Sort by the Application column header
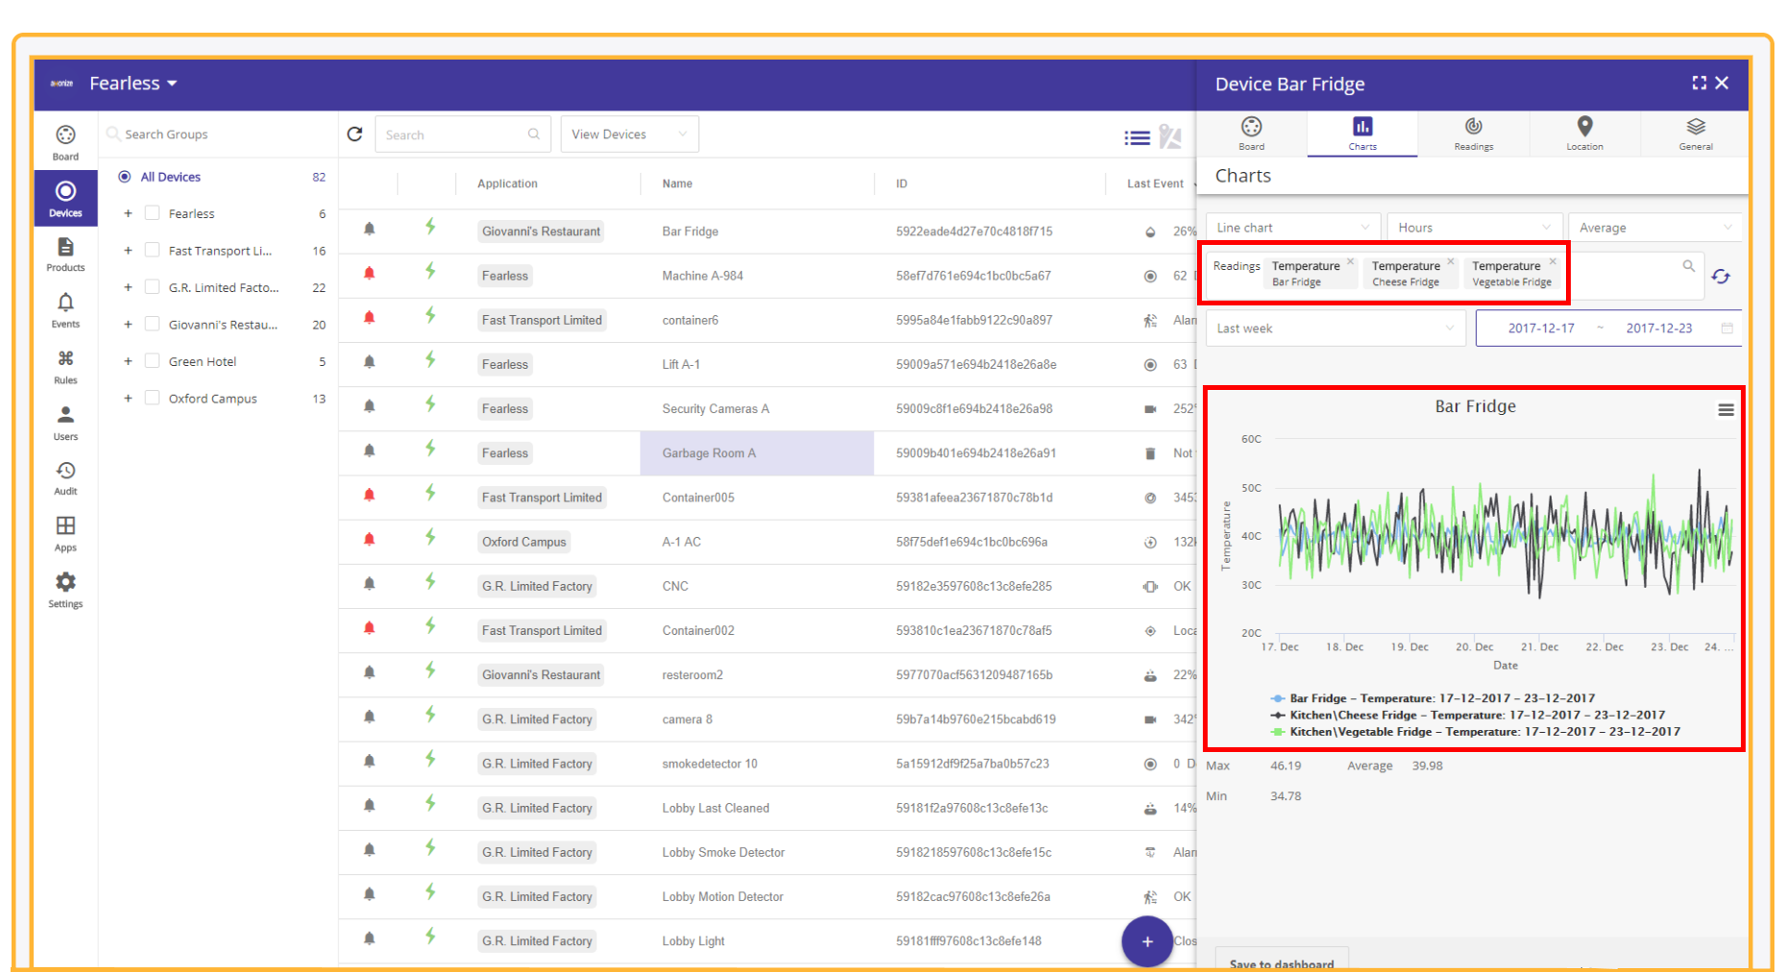The image size is (1786, 972). tap(507, 183)
